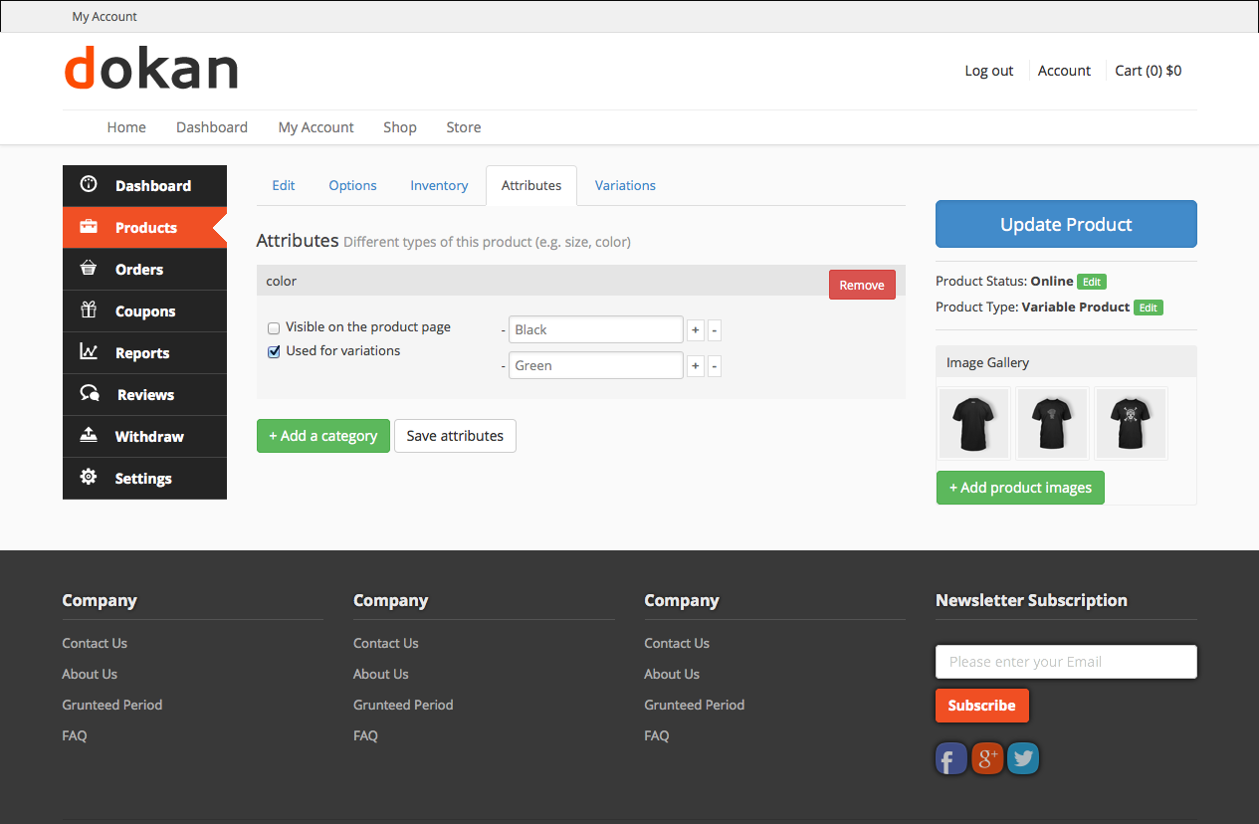1259x824 pixels.
Task: Switch to the Edit tab
Action: pyautogui.click(x=284, y=185)
